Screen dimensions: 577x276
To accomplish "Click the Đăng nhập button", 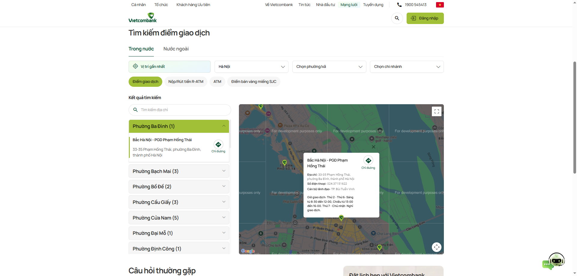I will pos(425,18).
